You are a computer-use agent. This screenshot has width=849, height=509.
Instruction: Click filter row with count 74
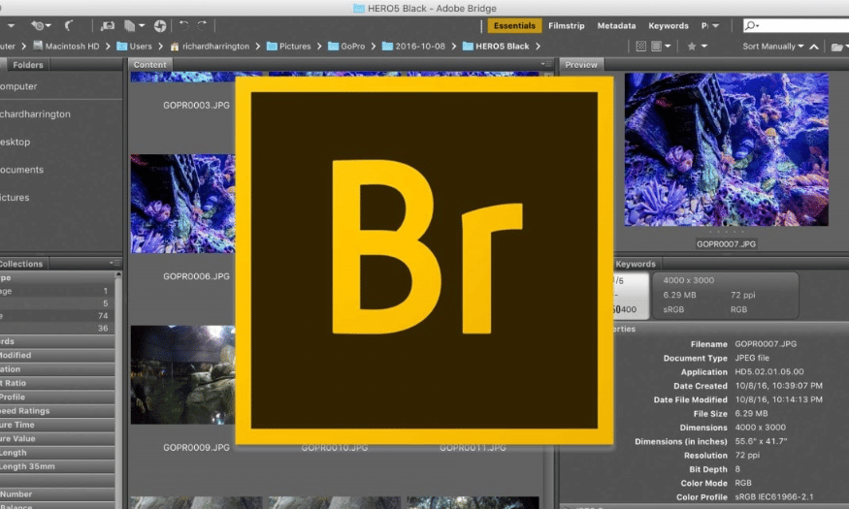[x=57, y=316]
